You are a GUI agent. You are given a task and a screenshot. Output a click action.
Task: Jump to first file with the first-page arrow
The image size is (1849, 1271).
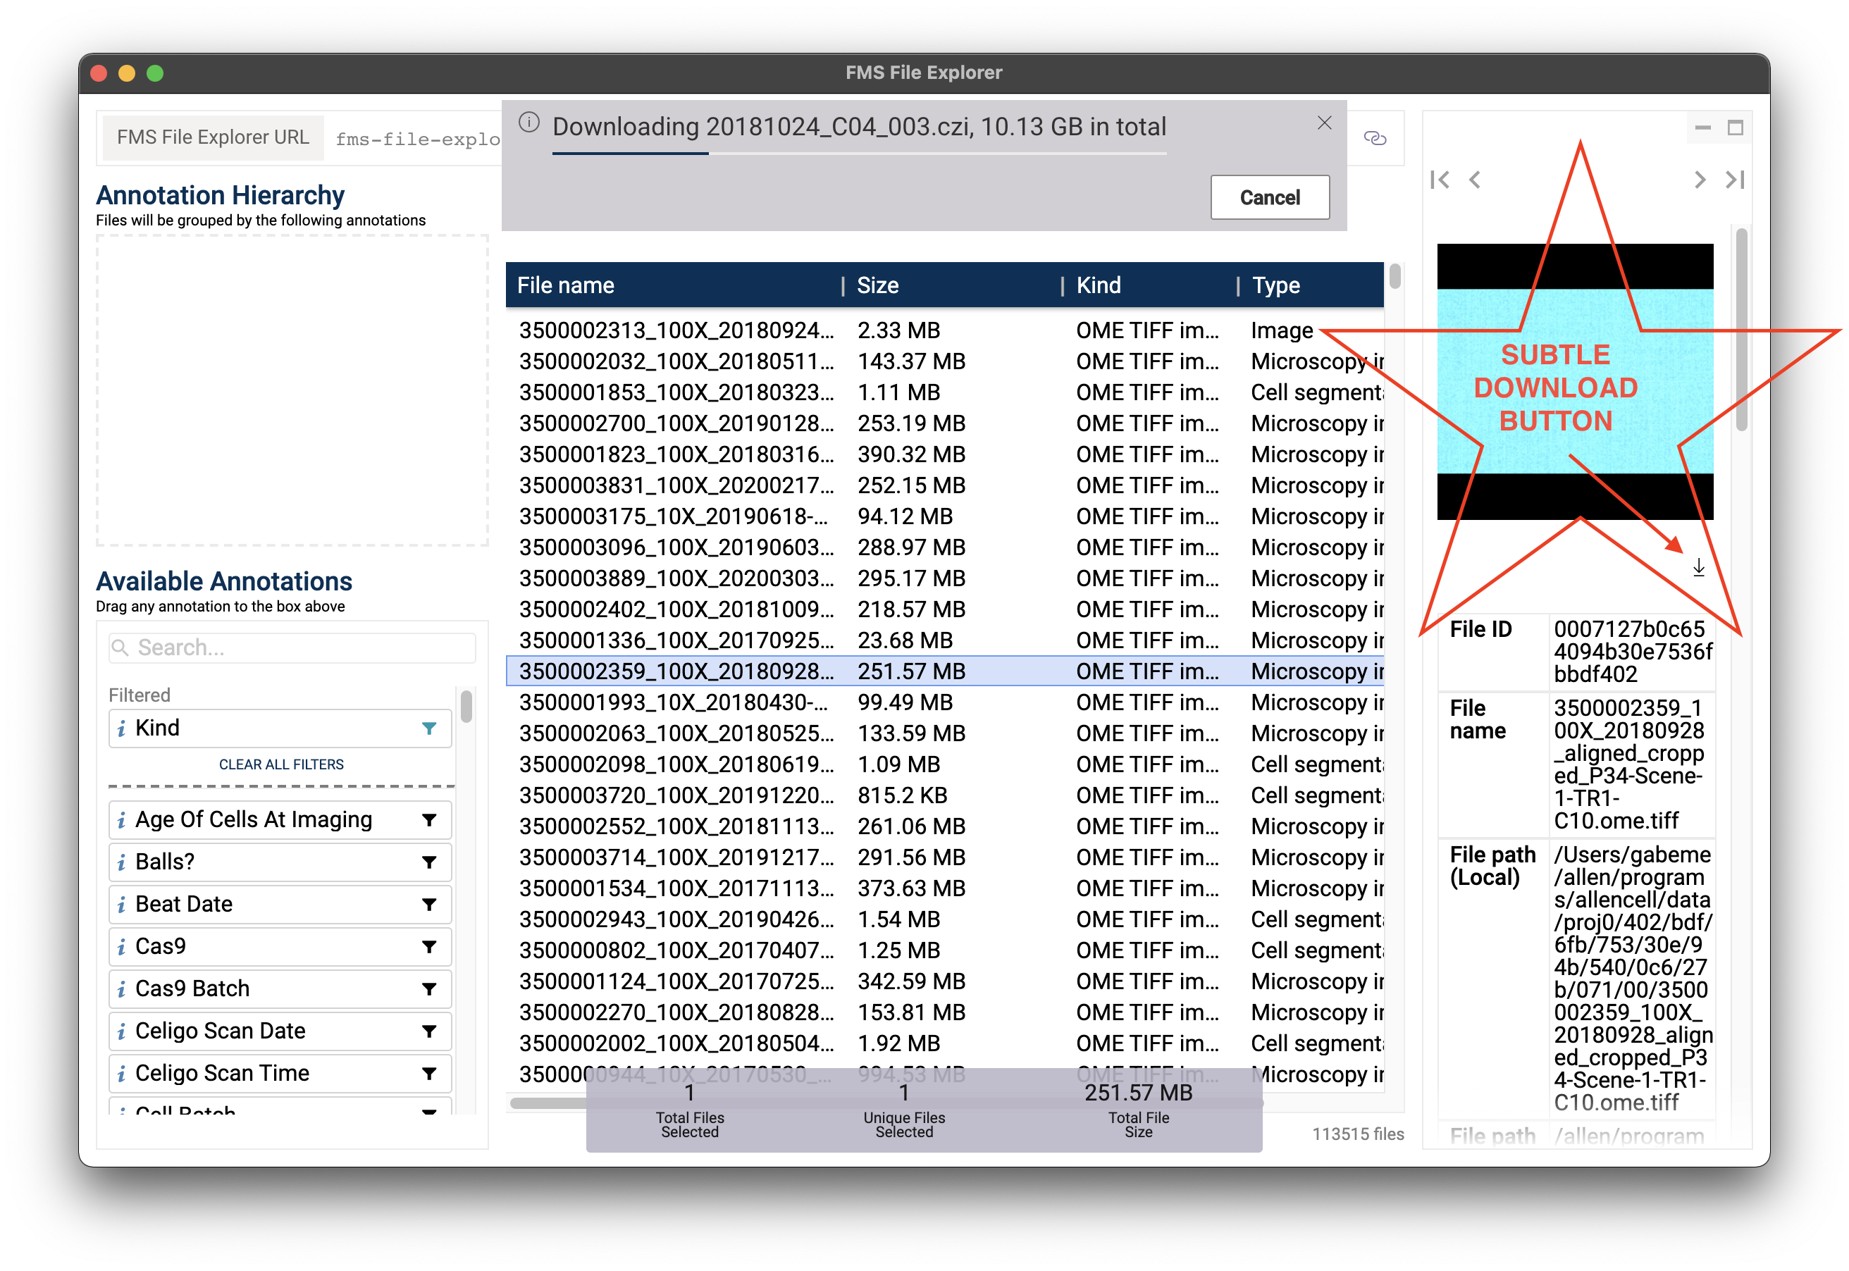[1439, 179]
